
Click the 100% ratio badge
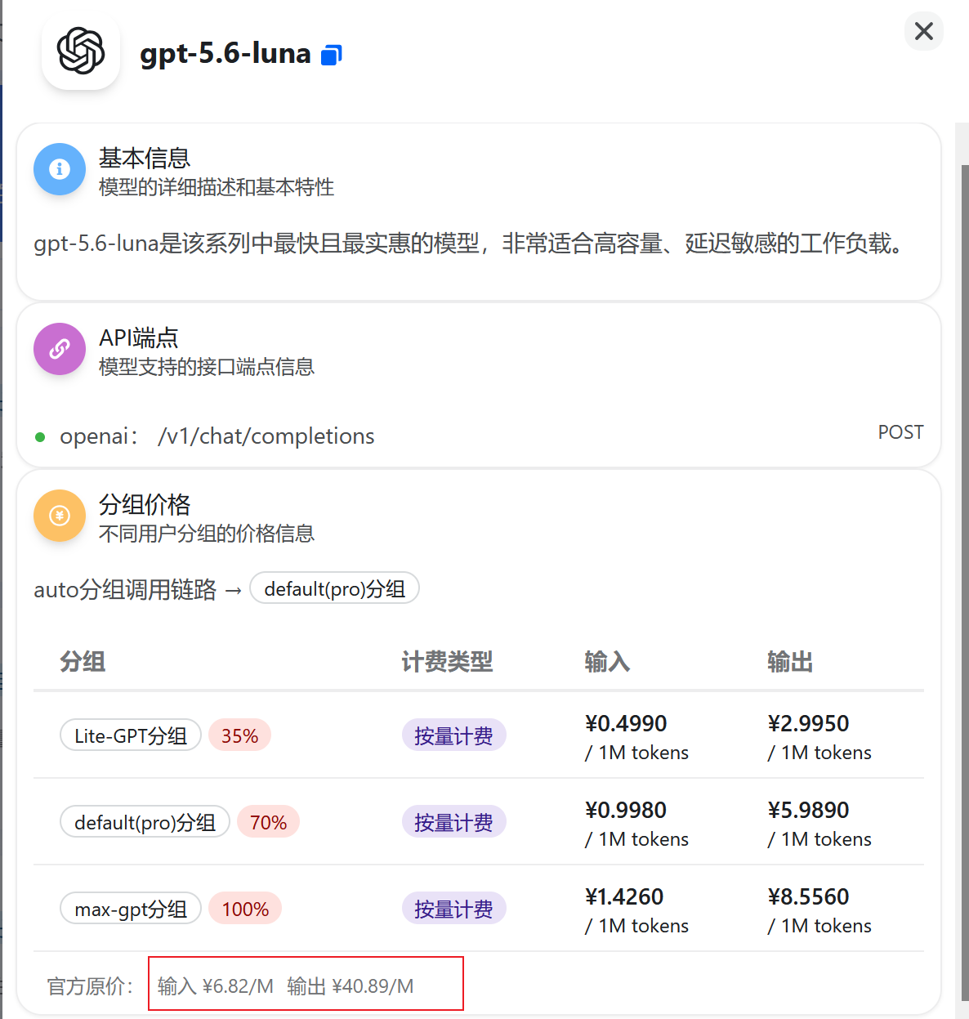coord(245,909)
